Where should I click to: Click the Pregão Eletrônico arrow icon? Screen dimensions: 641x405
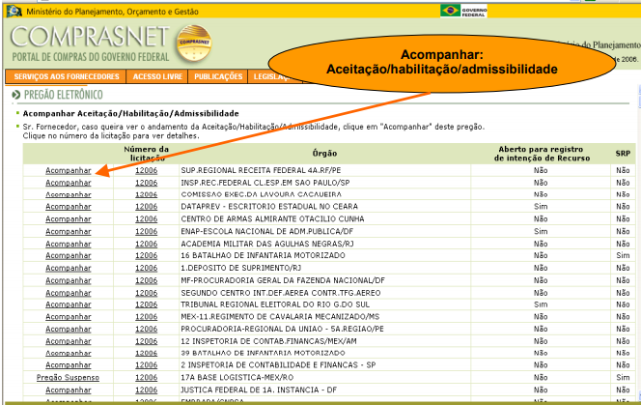coord(15,96)
